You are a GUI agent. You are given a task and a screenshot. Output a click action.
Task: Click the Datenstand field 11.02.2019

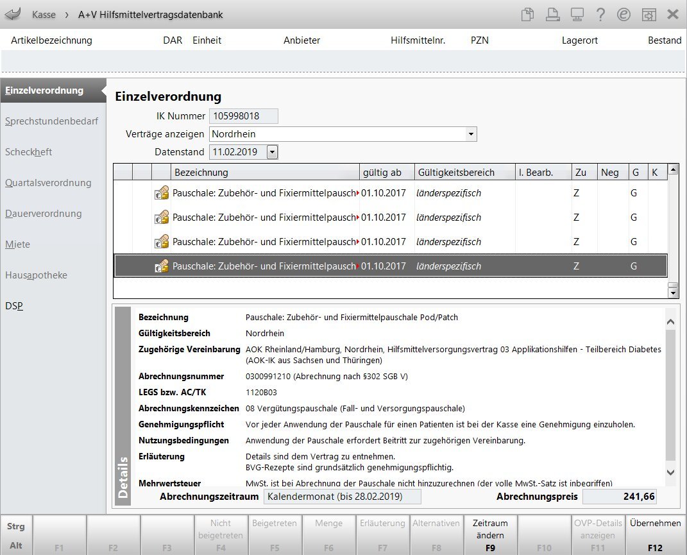[238, 152]
